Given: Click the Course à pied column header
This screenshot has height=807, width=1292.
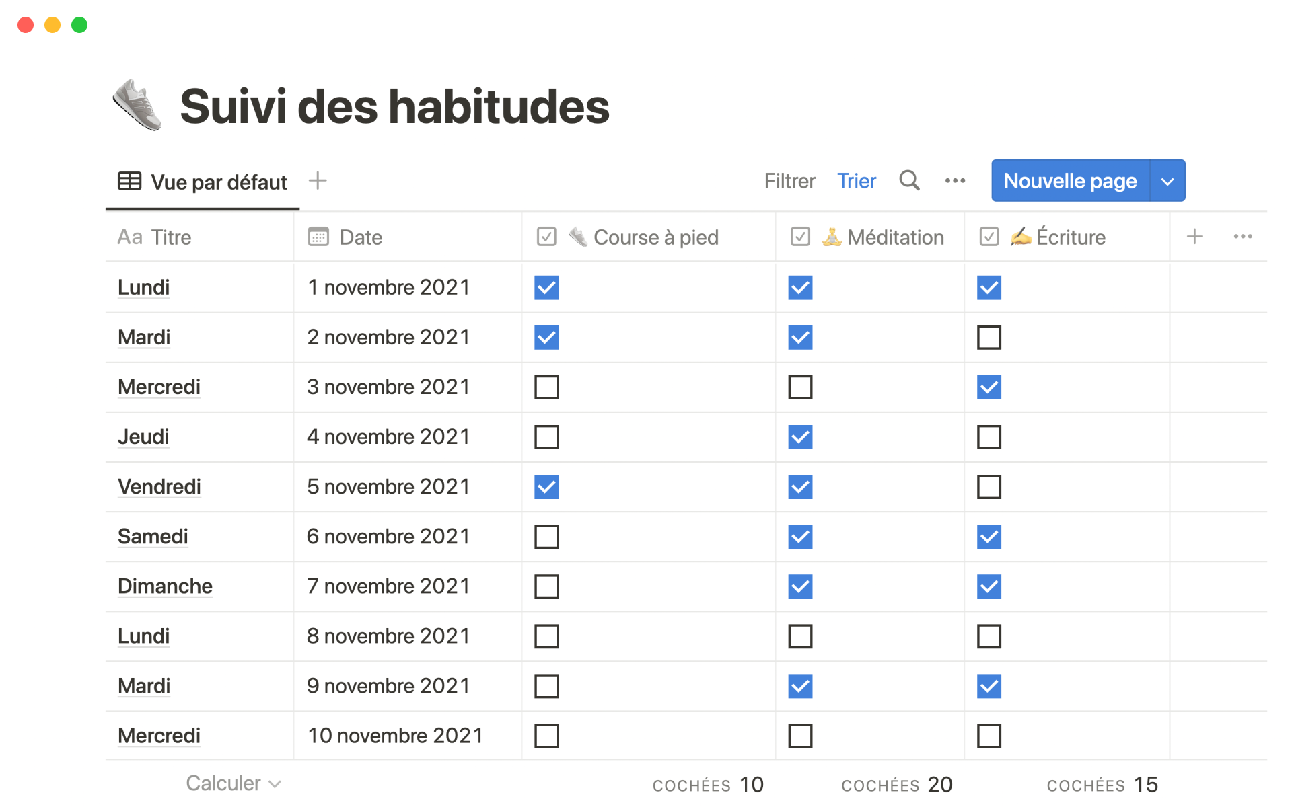Looking at the screenshot, I should tap(655, 237).
